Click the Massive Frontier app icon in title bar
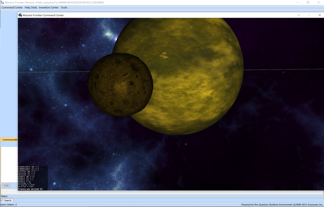This screenshot has width=324, height=207. 2,3
